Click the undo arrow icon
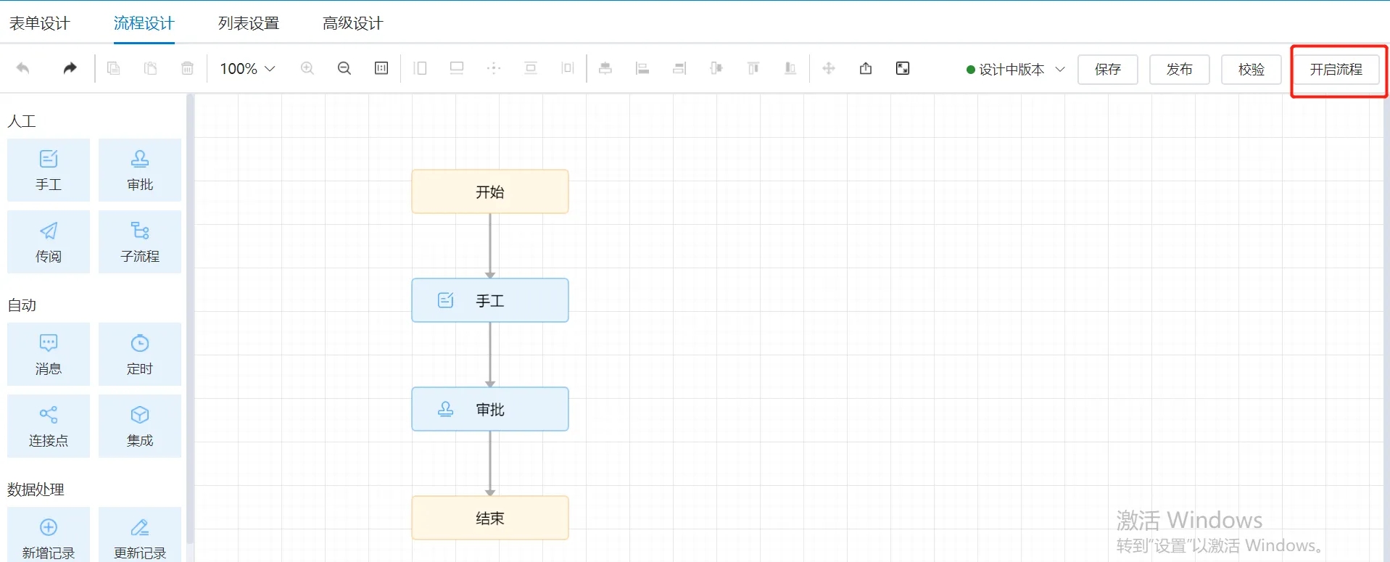Image resolution: width=1390 pixels, height=562 pixels. pyautogui.click(x=23, y=68)
